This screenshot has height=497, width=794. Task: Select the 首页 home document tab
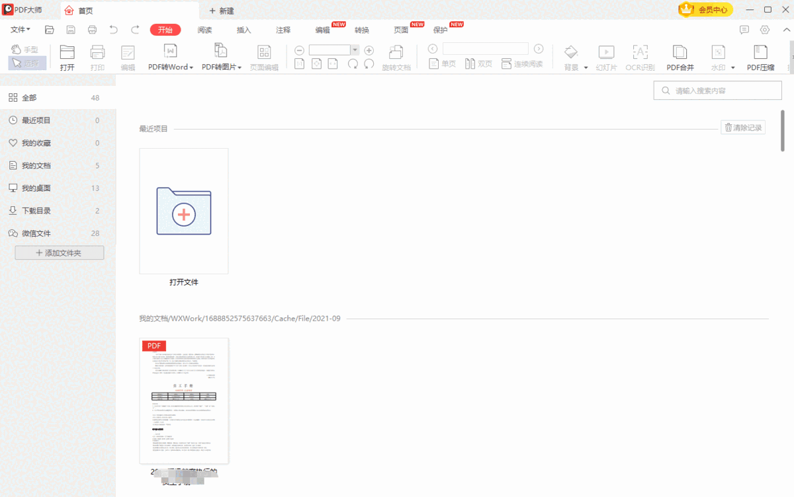click(x=130, y=11)
